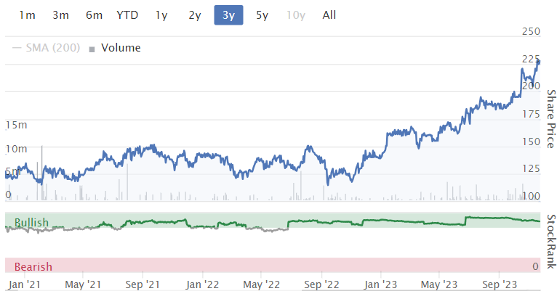The image size is (557, 291).
Task: Show All historical data
Action: [x=329, y=15]
